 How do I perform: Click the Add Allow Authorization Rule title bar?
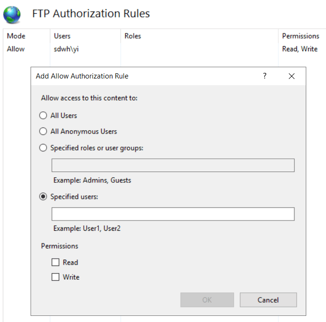pyautogui.click(x=141, y=76)
